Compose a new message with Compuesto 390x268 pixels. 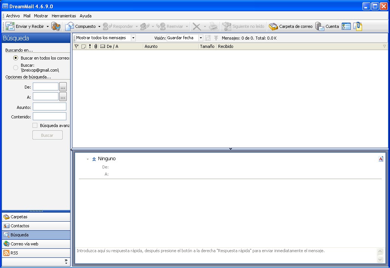[x=80, y=26]
